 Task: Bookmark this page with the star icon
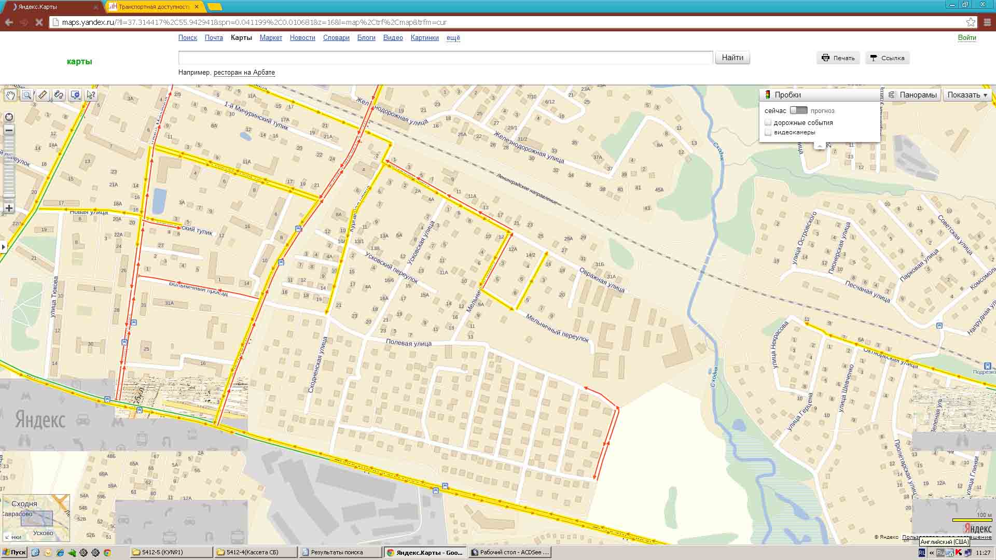971,22
